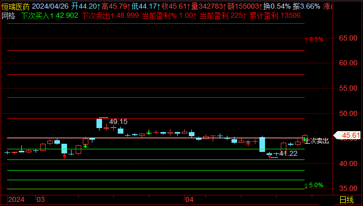Screen dimensions: 363x206
Task: Click the red buy arrow beside 41.22 low
Action: point(270,156)
